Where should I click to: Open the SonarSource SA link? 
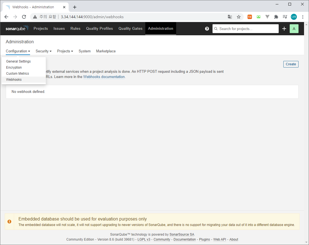pyautogui.click(x=182, y=234)
